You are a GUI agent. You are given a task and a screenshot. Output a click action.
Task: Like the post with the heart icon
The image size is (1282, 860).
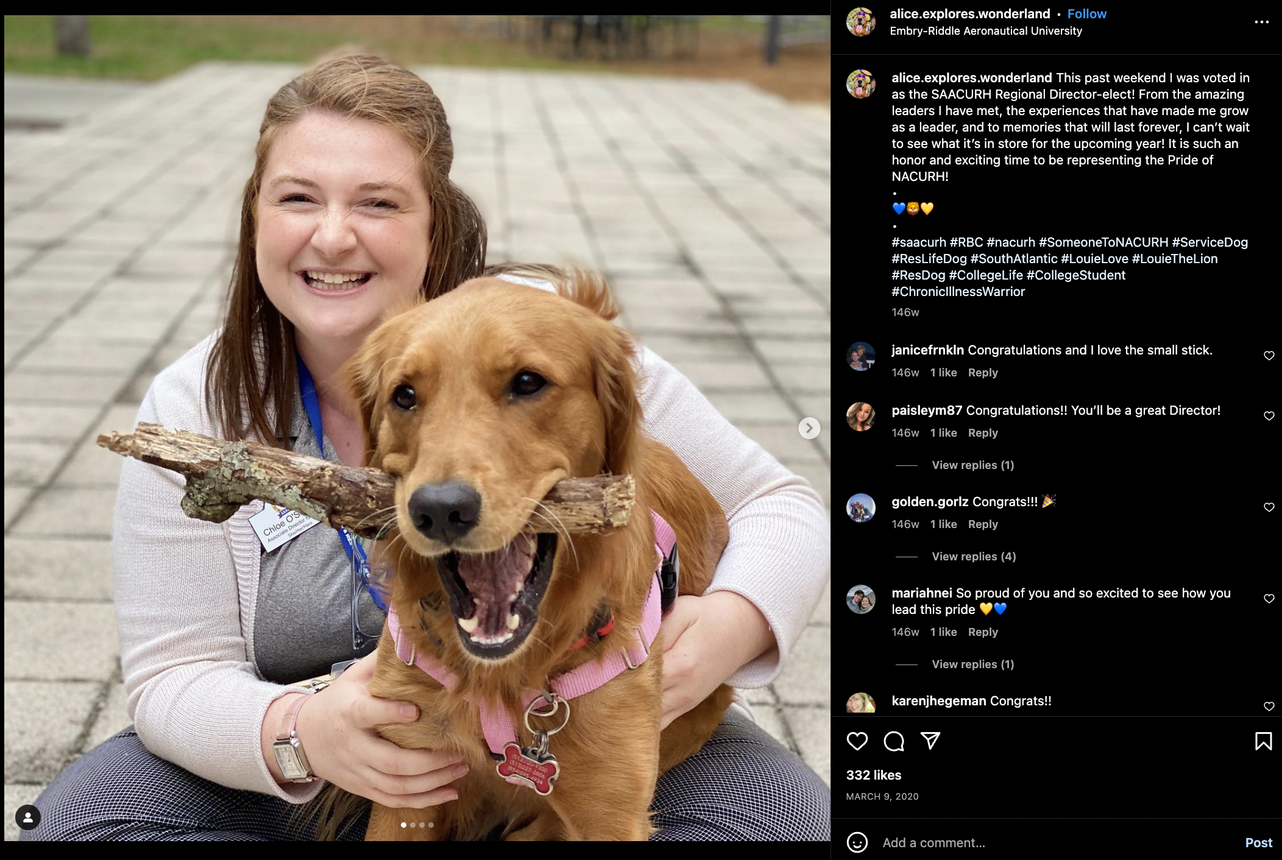point(857,741)
